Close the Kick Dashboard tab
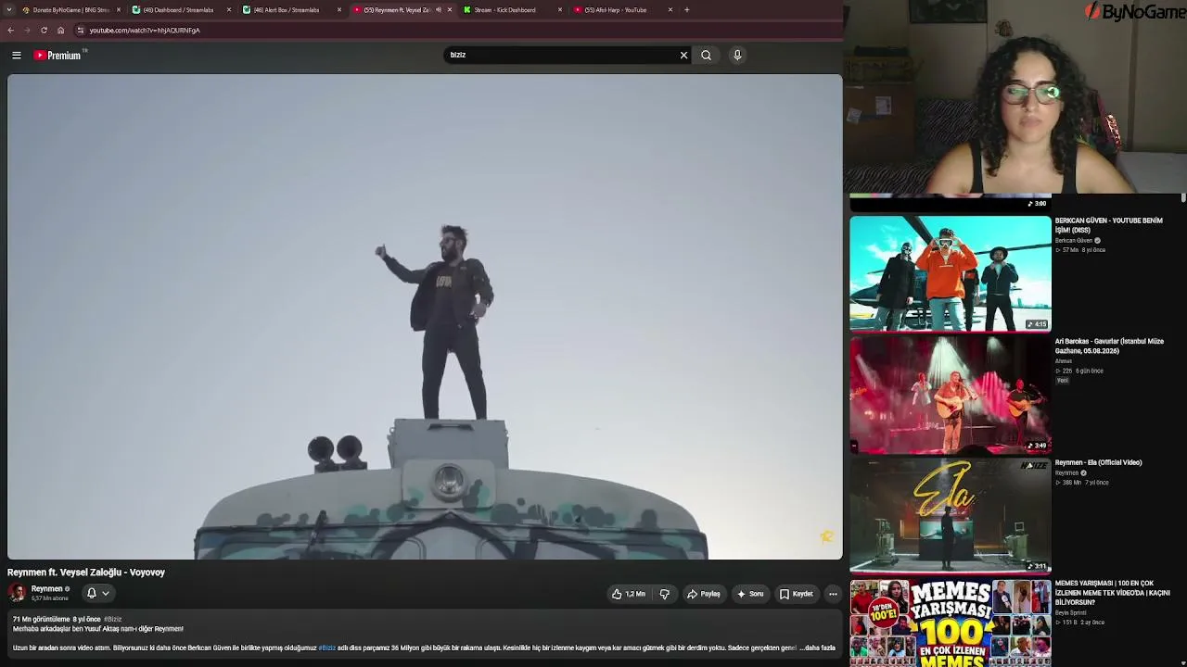 (x=560, y=10)
